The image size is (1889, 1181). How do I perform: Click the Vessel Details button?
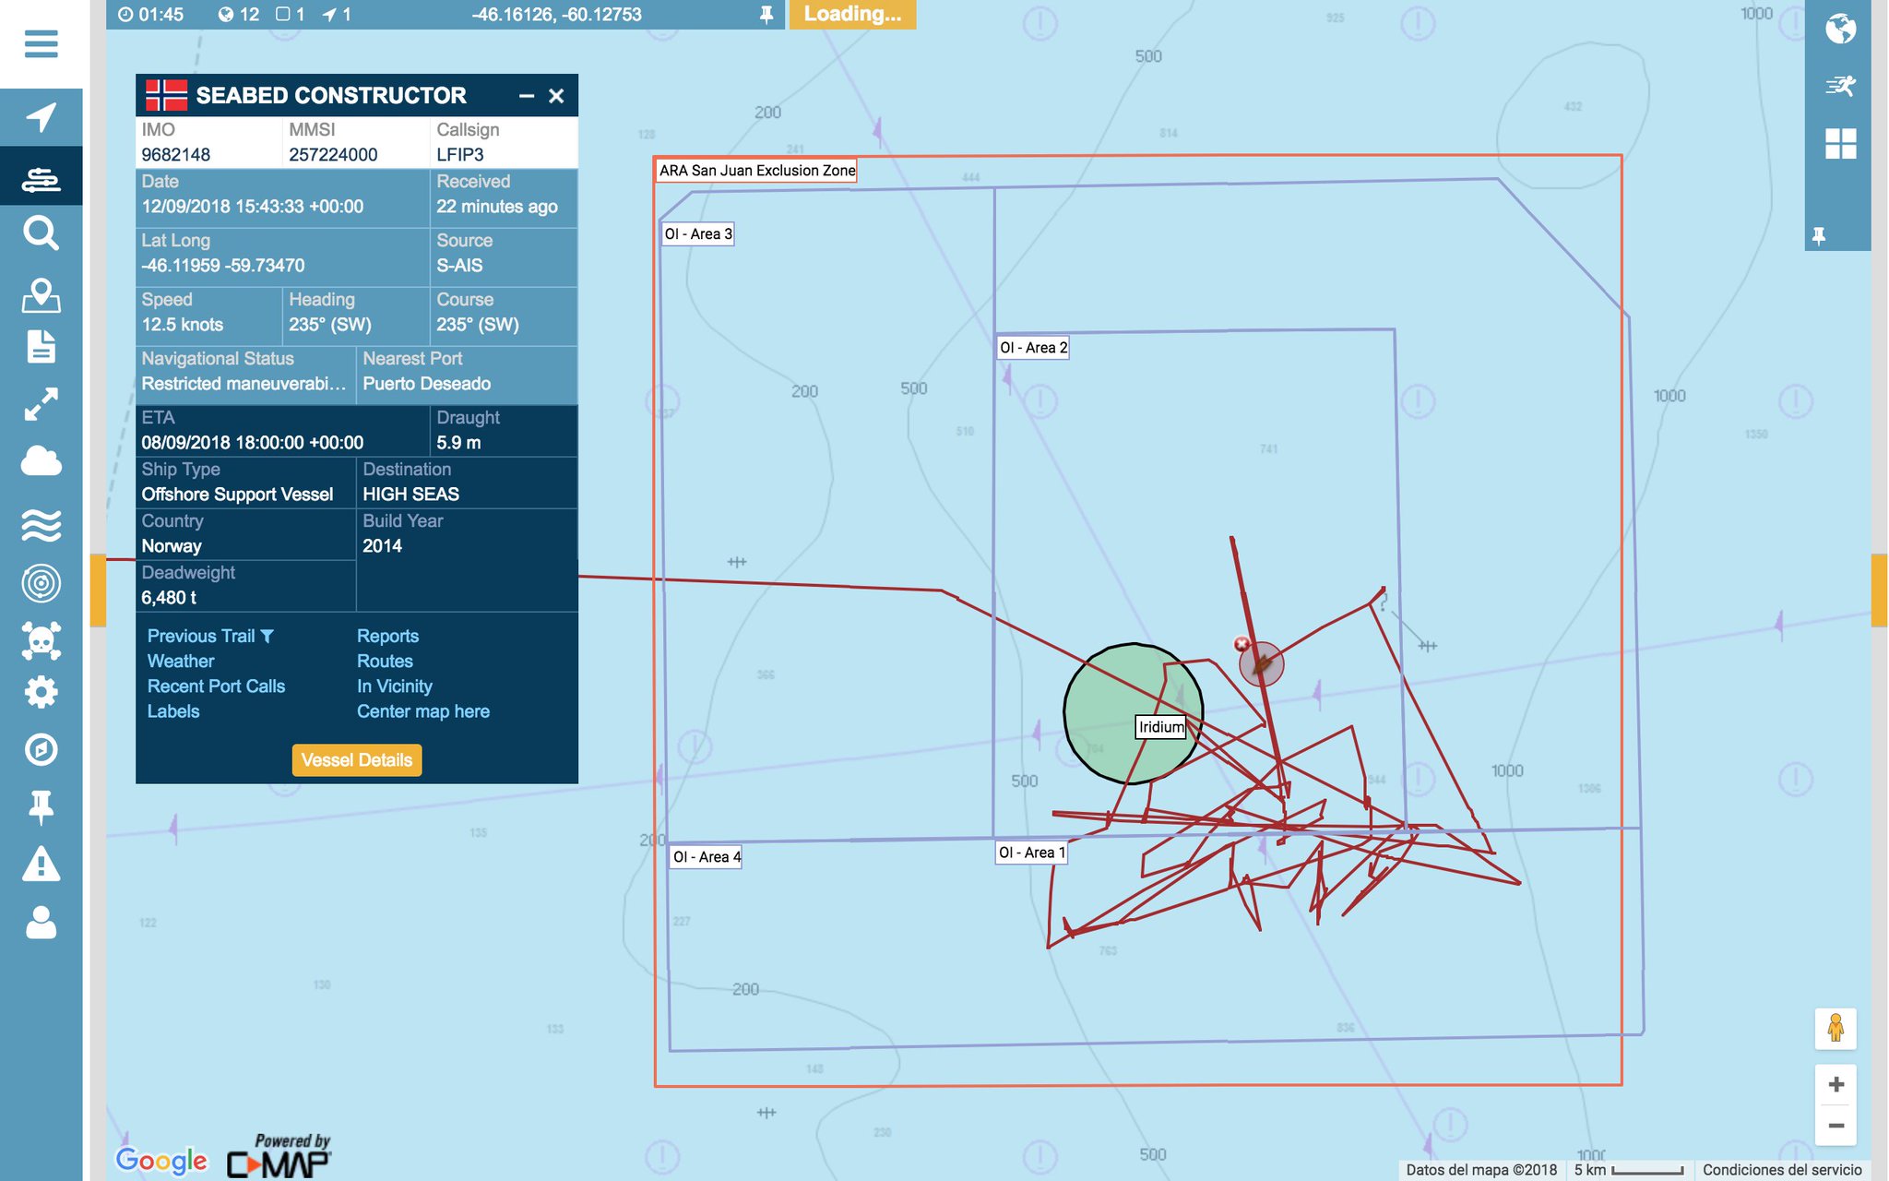click(x=357, y=760)
